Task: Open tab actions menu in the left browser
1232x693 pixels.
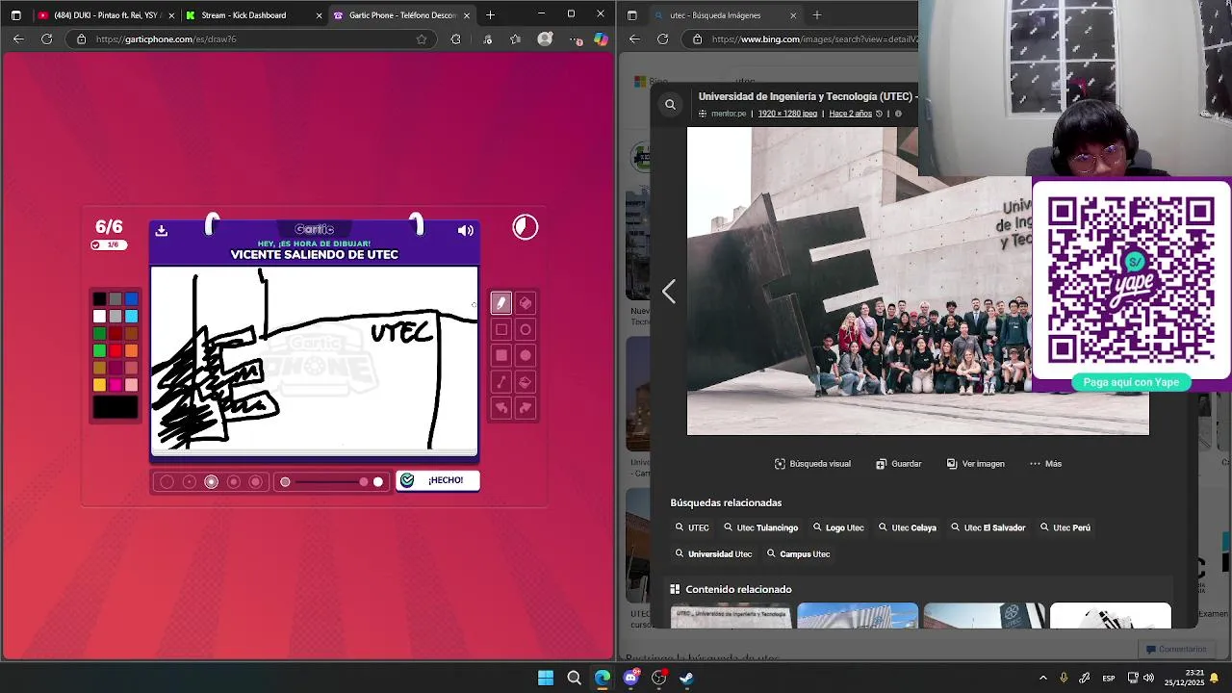Action: click(x=15, y=15)
